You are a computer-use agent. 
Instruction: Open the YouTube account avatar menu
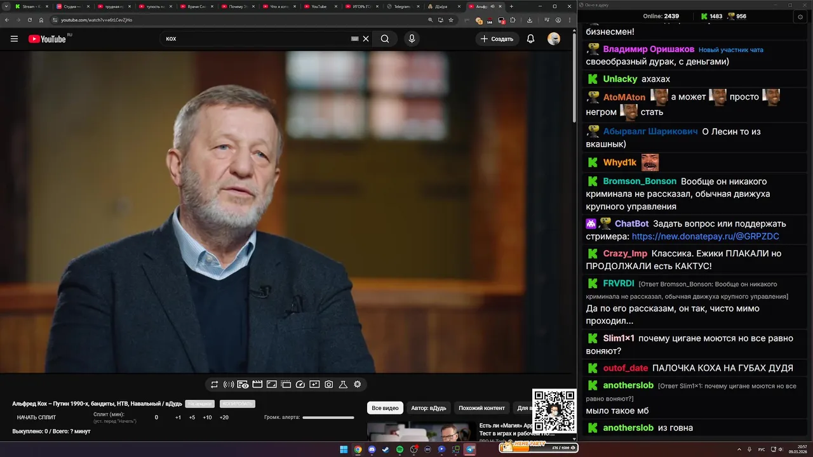coord(554,39)
